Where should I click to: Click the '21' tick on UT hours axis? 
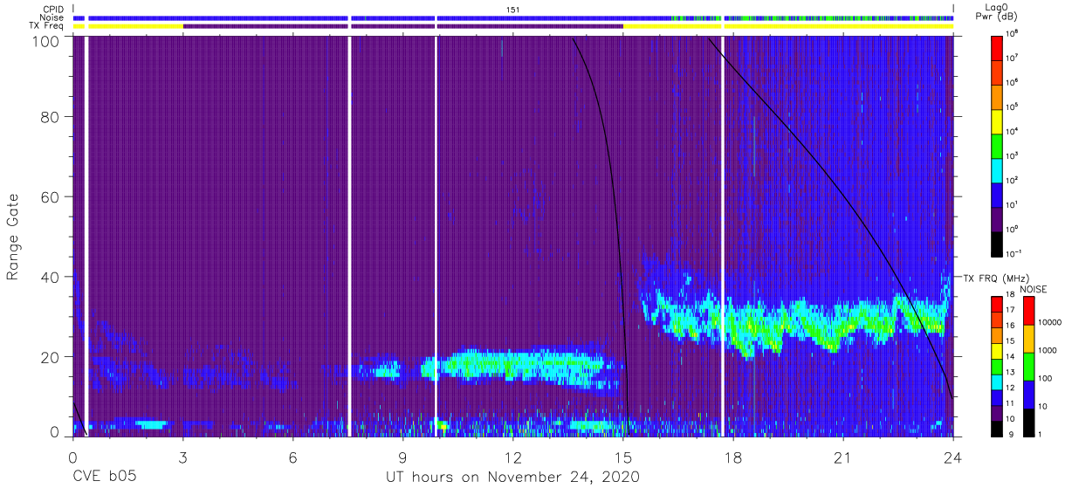[x=842, y=457]
